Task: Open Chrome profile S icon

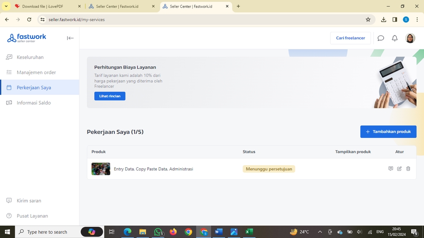Action: click(x=406, y=19)
